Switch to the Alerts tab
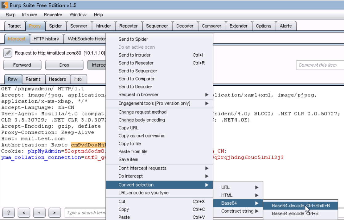This screenshot has height=220, width=344. pos(286,26)
